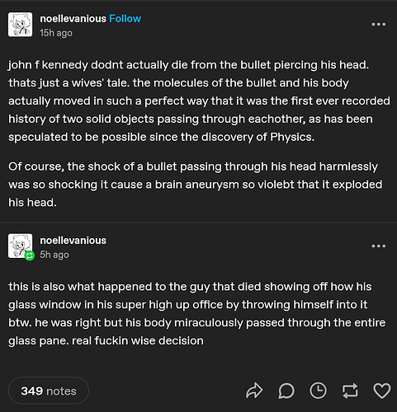397x412 pixels.
Task: Click the top noellevanious avatar
Action: click(x=20, y=25)
